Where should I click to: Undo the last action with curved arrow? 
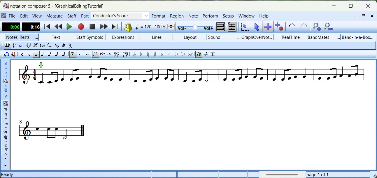[292, 27]
